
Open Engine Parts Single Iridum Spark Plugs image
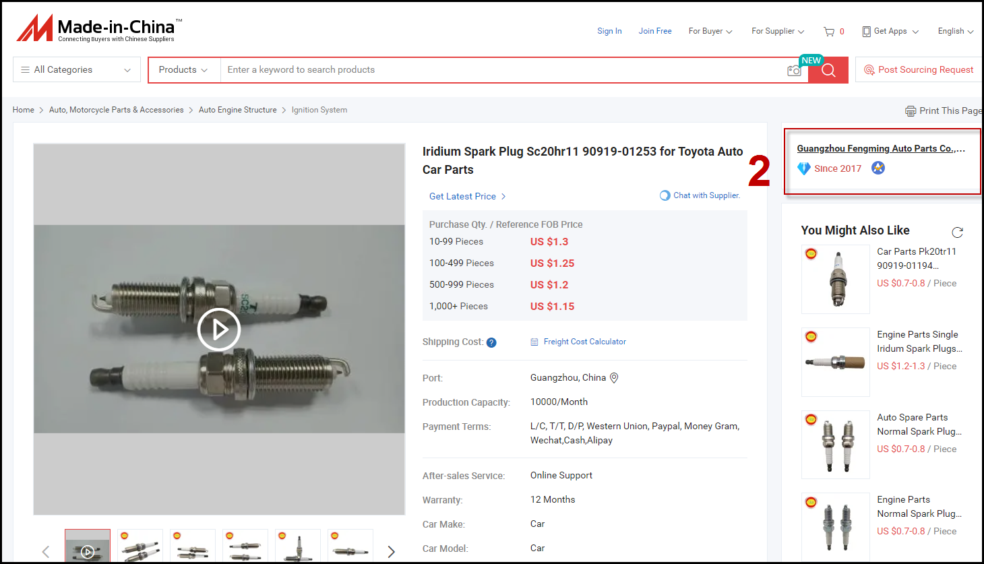click(836, 363)
